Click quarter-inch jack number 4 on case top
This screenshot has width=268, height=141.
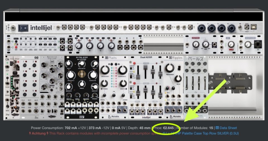click(231, 28)
